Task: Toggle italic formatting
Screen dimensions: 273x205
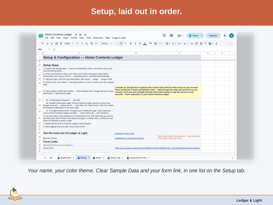Action: 135,44
